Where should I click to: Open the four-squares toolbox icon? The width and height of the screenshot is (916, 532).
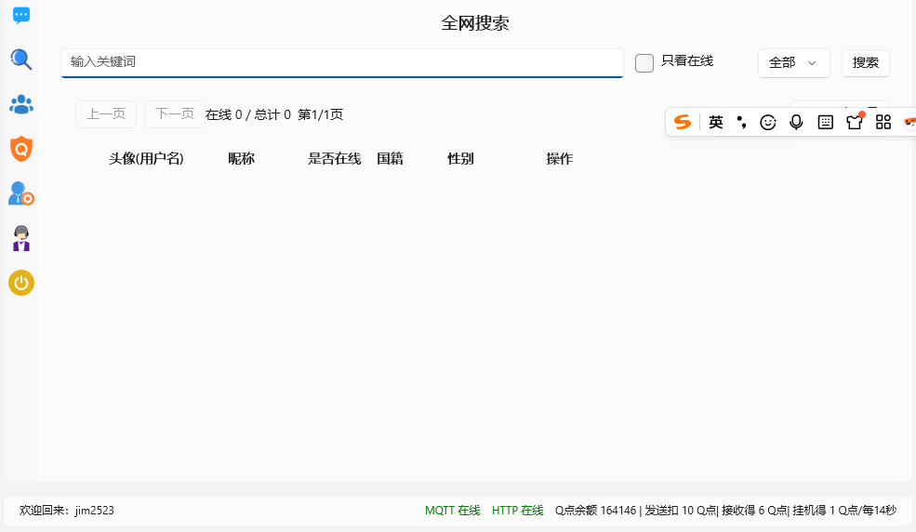tap(883, 122)
